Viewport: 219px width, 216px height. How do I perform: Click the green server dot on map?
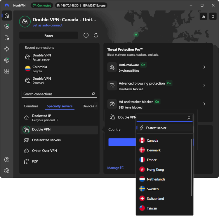pos(136,35)
